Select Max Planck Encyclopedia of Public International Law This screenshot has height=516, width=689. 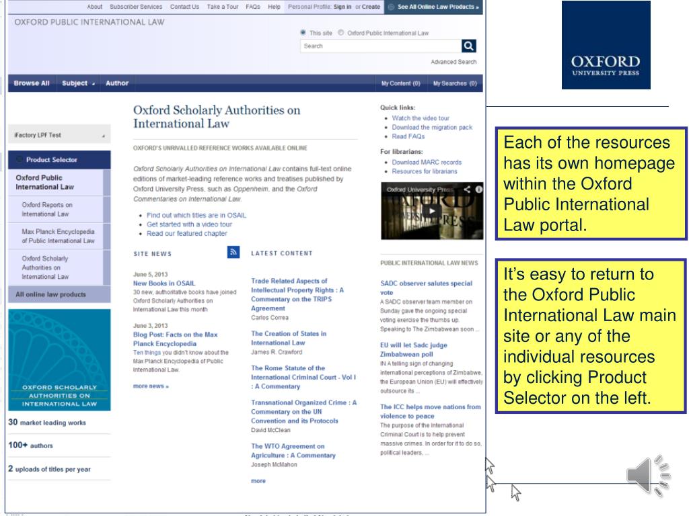pos(58,236)
